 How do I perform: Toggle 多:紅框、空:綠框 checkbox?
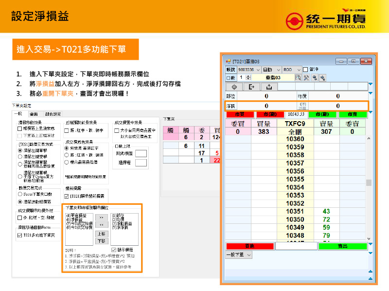(20, 218)
